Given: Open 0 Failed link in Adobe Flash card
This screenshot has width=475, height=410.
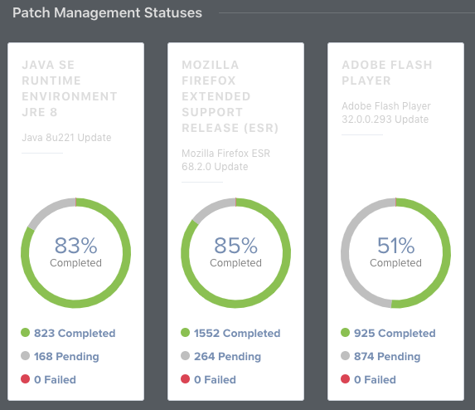Looking at the screenshot, I should [x=375, y=379].
